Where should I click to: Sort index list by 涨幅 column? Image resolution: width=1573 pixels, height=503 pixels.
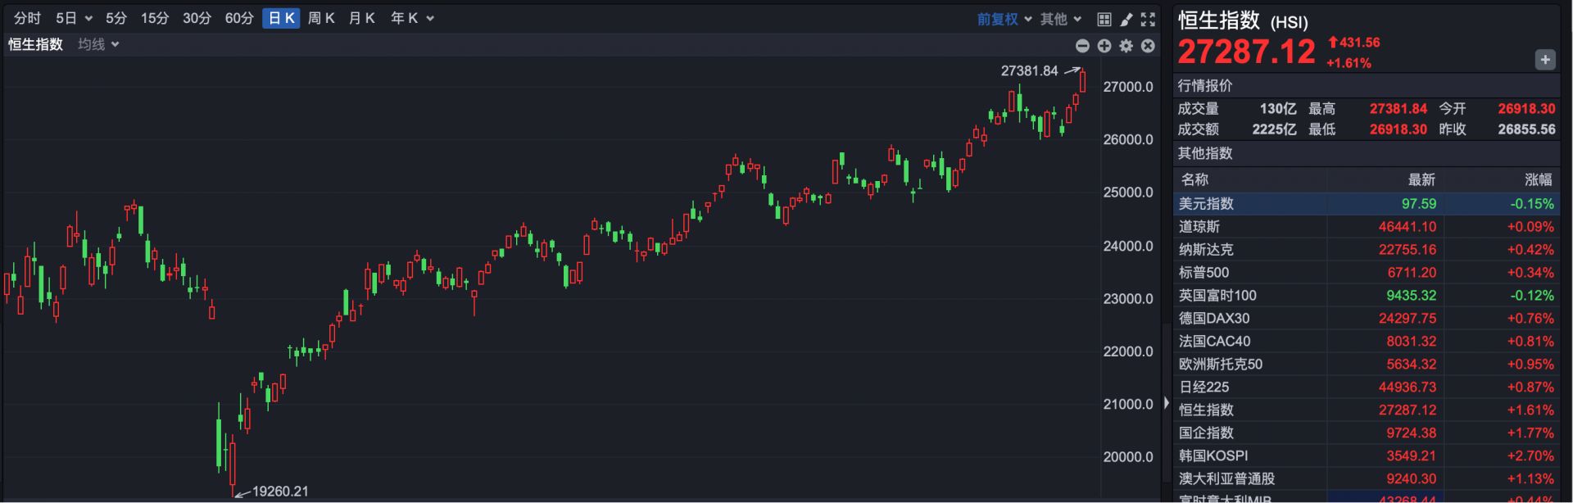point(1538,179)
